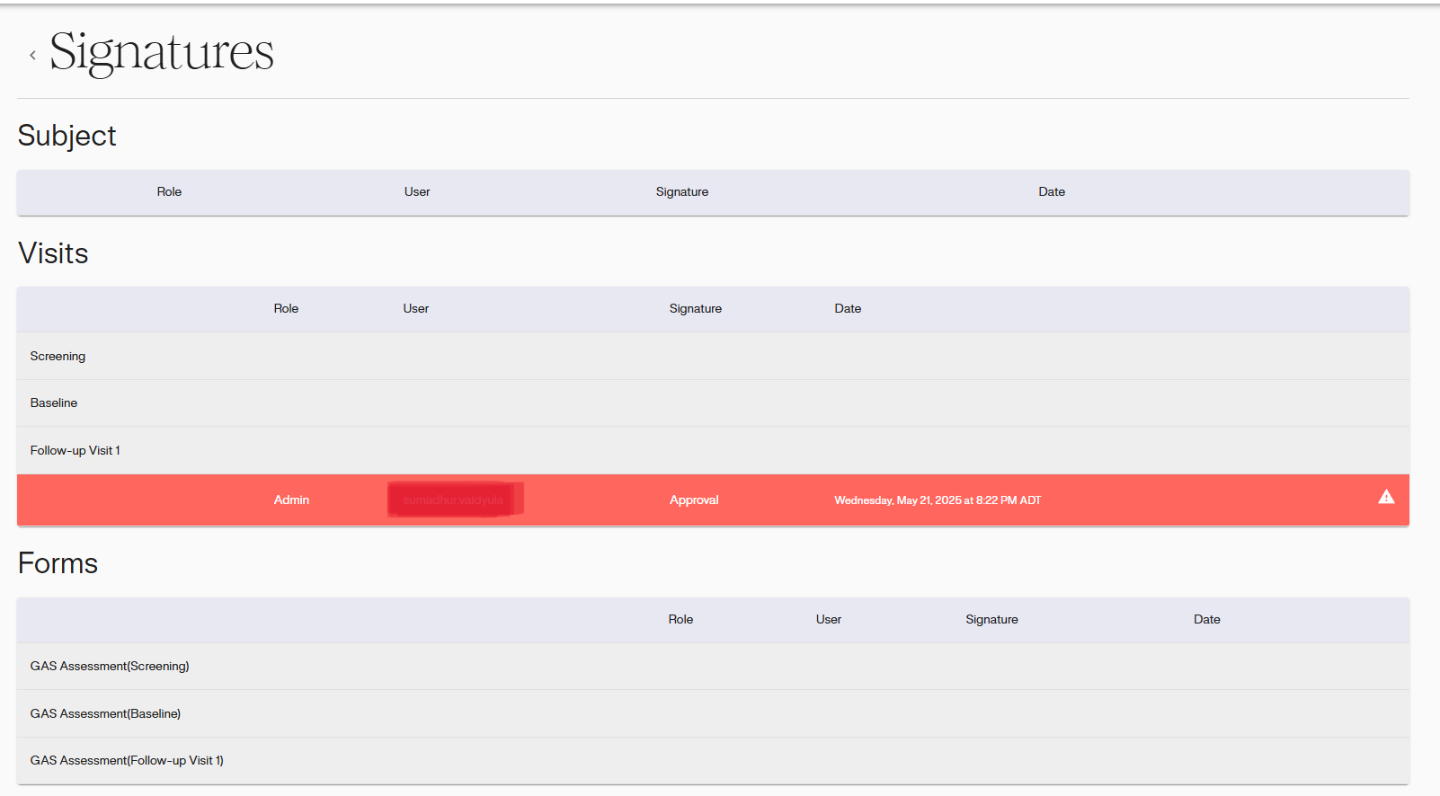Viewport: 1440px width, 796px height.
Task: Open the Follow-up Visit 1 row
Action: [75, 451]
